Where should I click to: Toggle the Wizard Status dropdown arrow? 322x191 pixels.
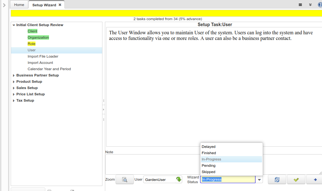[x=259, y=180]
